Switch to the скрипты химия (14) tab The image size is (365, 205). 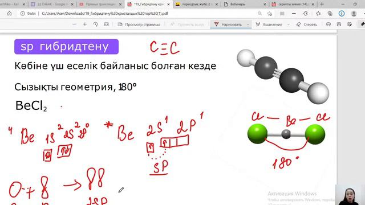[x=293, y=4]
